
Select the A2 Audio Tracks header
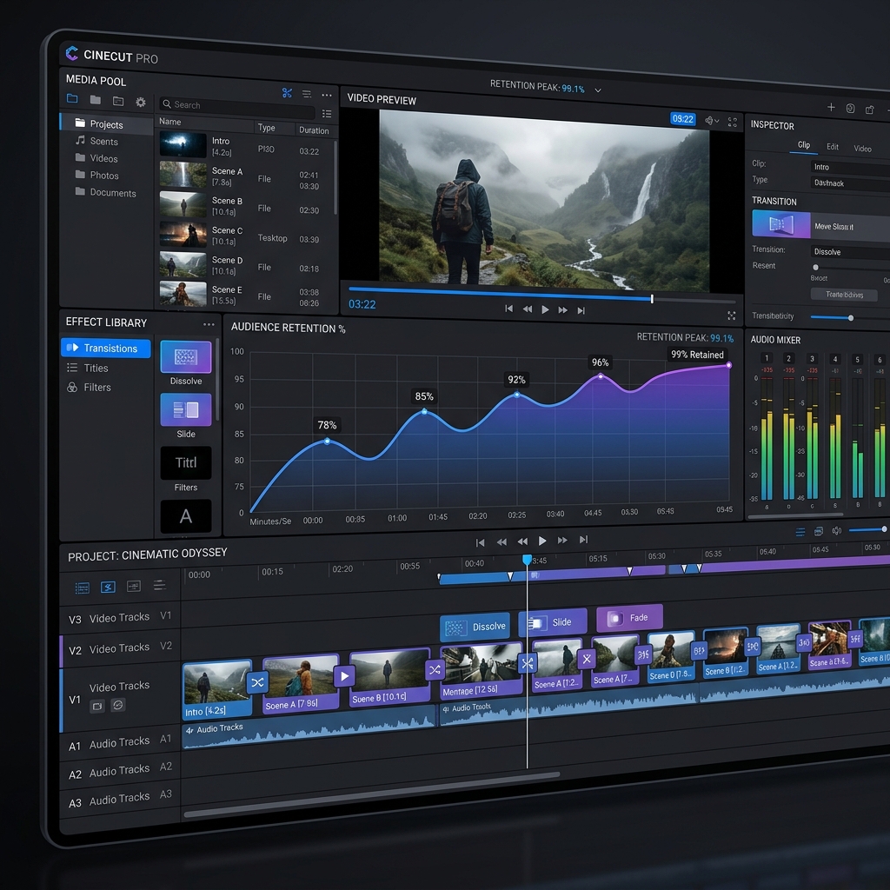(x=120, y=771)
